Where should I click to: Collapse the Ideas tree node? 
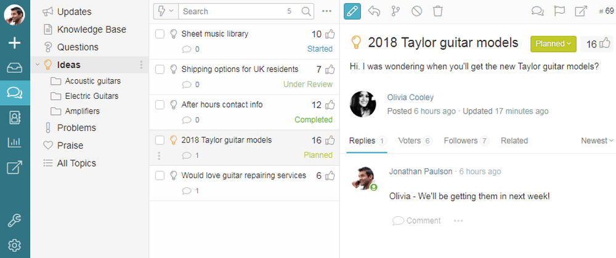[x=38, y=64]
